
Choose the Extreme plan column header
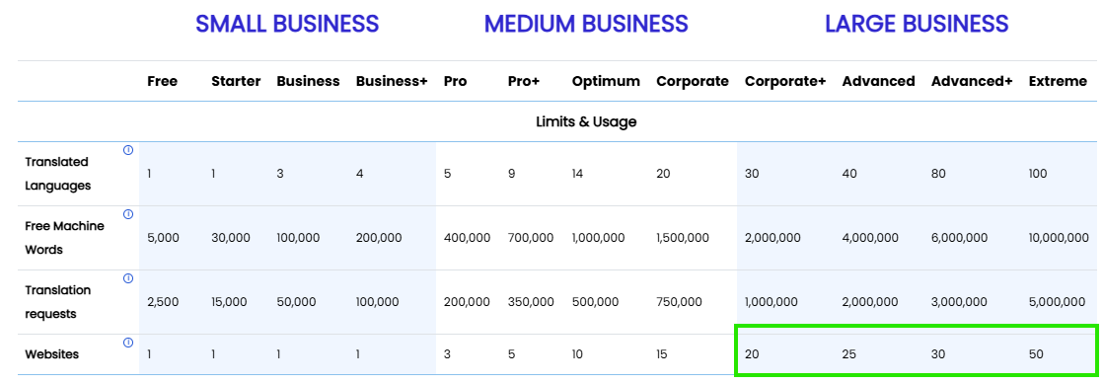1058,81
